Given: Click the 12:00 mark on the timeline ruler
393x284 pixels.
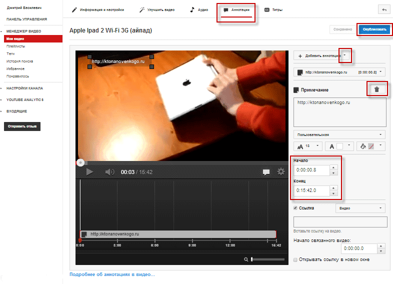Looking at the screenshot, I should [x=230, y=245].
